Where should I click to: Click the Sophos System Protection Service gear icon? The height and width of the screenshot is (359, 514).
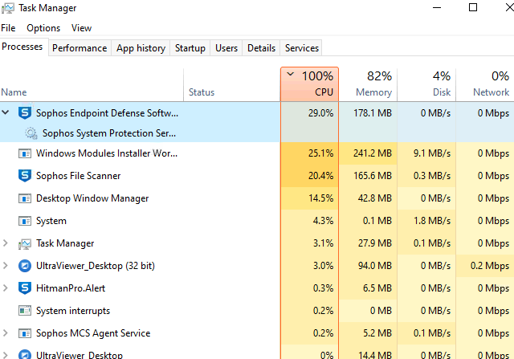coord(31,133)
